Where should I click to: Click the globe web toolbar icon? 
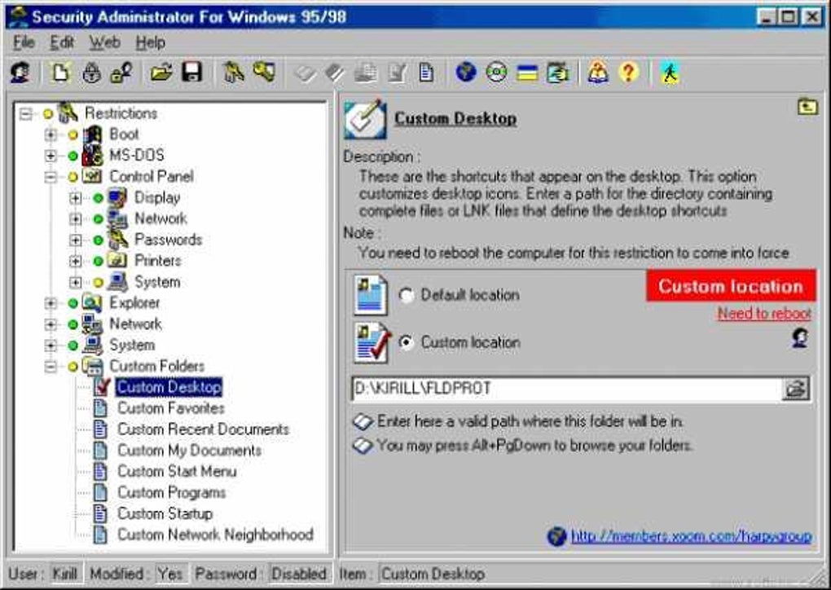click(466, 73)
